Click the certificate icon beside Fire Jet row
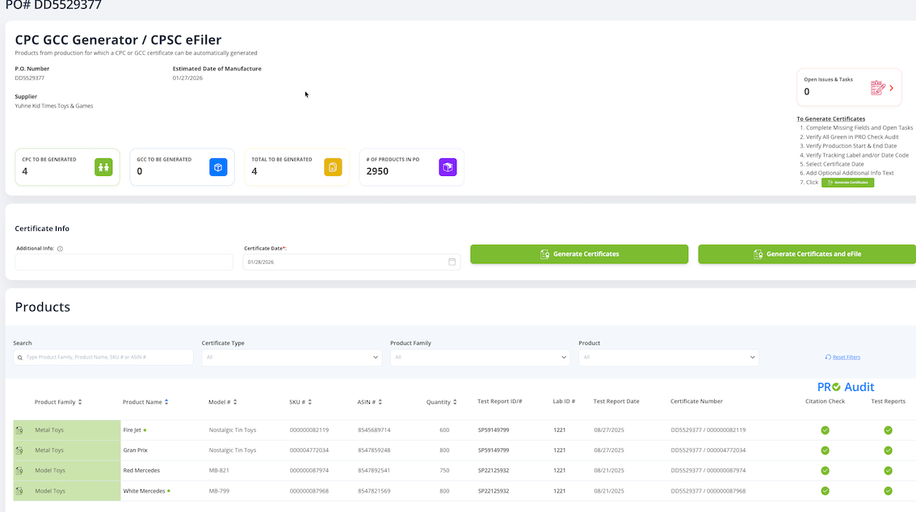Viewport: 916px width, 512px height. coord(19,430)
